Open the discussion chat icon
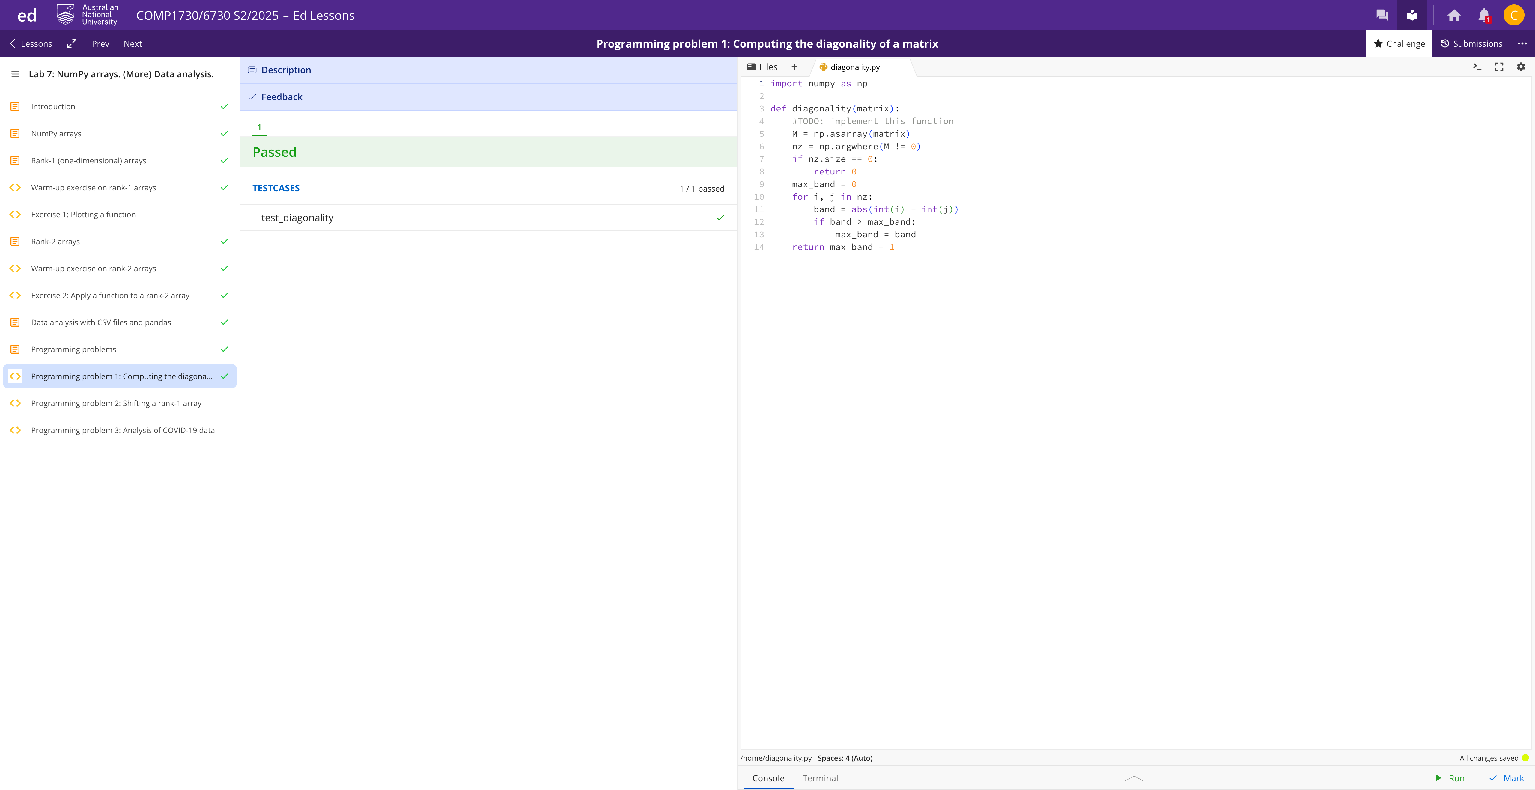Viewport: 1535px width, 790px height. pyautogui.click(x=1382, y=16)
